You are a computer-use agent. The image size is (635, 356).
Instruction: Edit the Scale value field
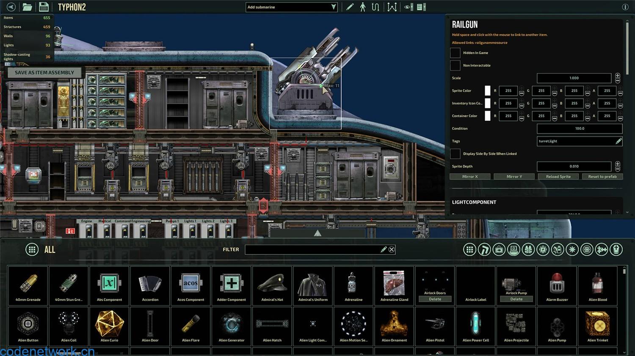click(x=574, y=78)
